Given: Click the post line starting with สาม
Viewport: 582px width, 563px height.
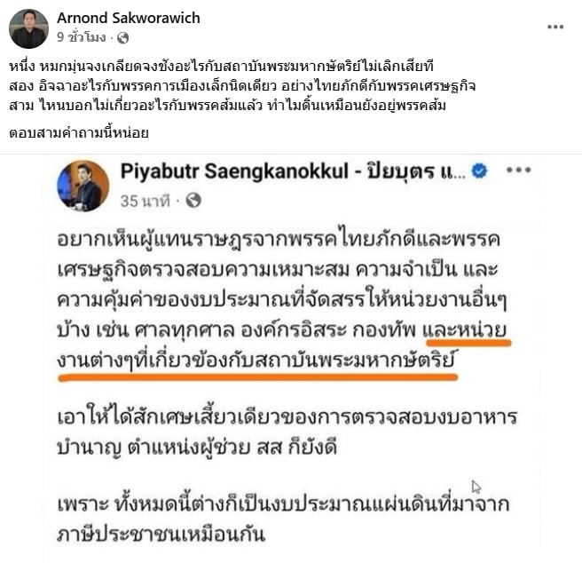Looking at the screenshot, I should coord(227,106).
